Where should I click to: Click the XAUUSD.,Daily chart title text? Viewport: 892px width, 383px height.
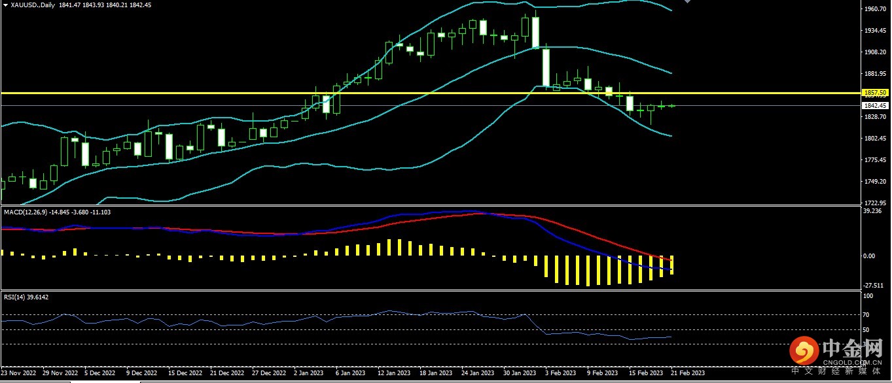(x=33, y=5)
